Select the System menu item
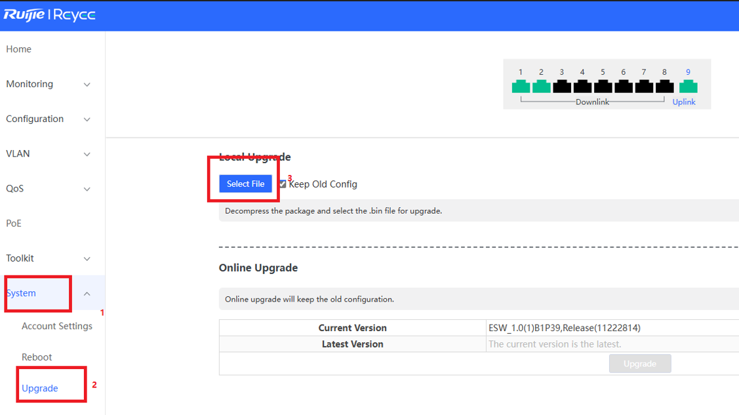This screenshot has height=415, width=739. tap(21, 293)
